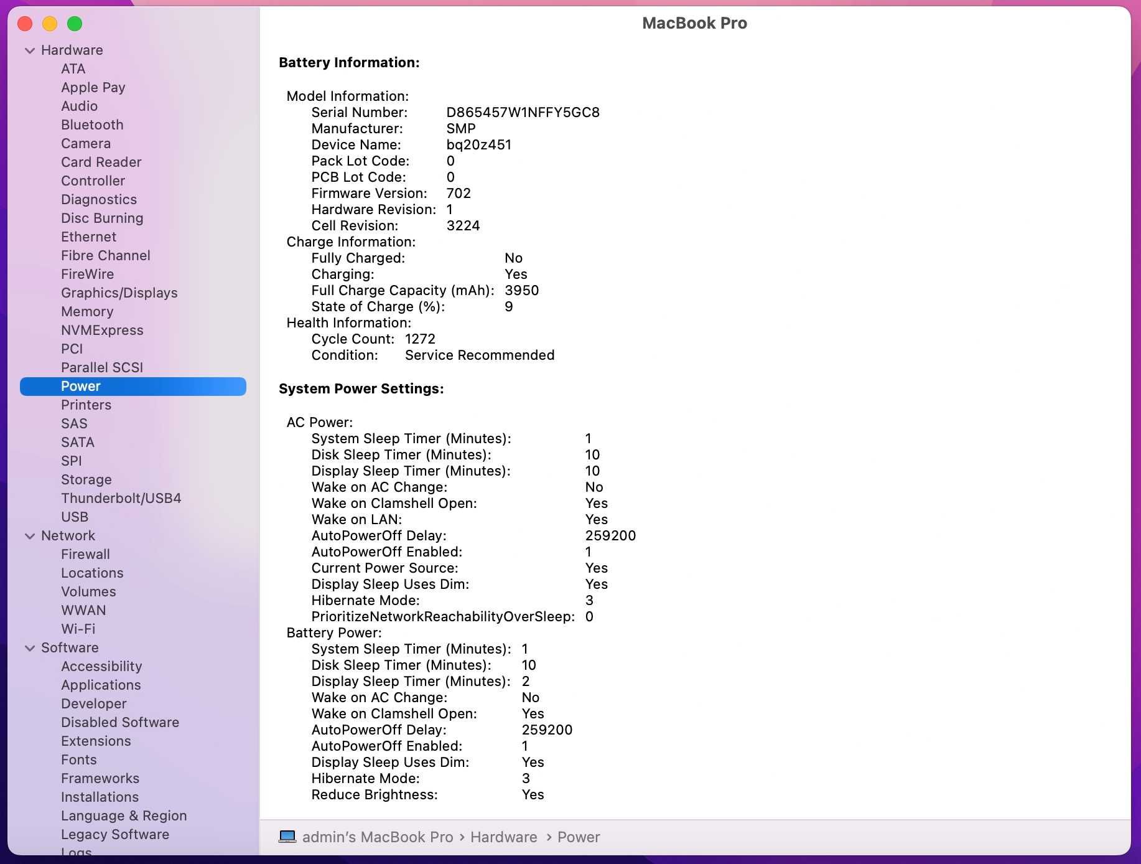Open Diagnostics in the sidebar
The height and width of the screenshot is (864, 1141).
click(x=99, y=200)
